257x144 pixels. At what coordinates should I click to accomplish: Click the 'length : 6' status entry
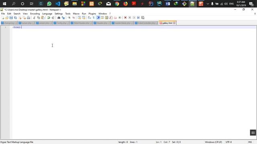click(x=123, y=142)
